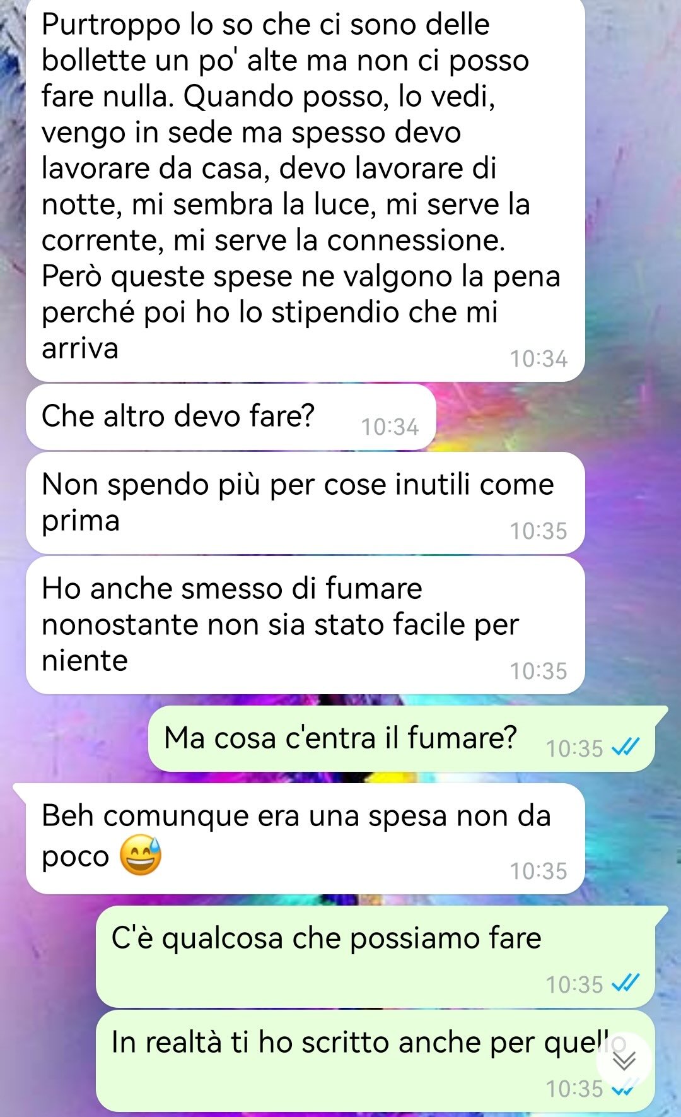Tap the 10:34 timestamp on "Che altro devo fare?"
681x1117 pixels.
click(390, 427)
